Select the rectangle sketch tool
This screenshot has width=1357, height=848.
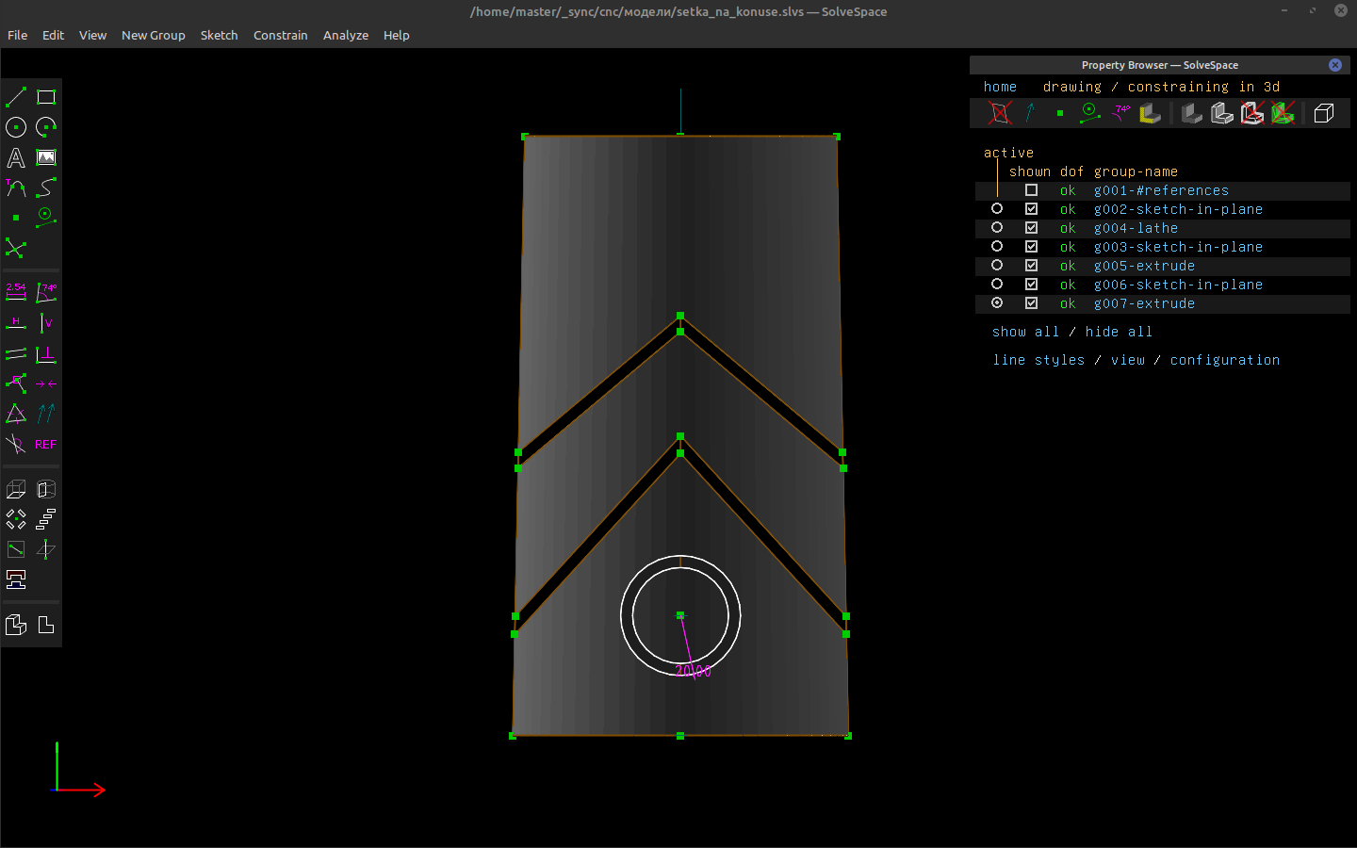pyautogui.click(x=46, y=97)
